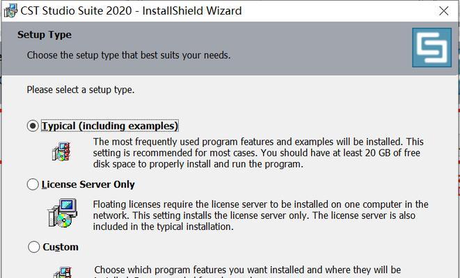Click the License Server computer and disc icon

coord(63,213)
